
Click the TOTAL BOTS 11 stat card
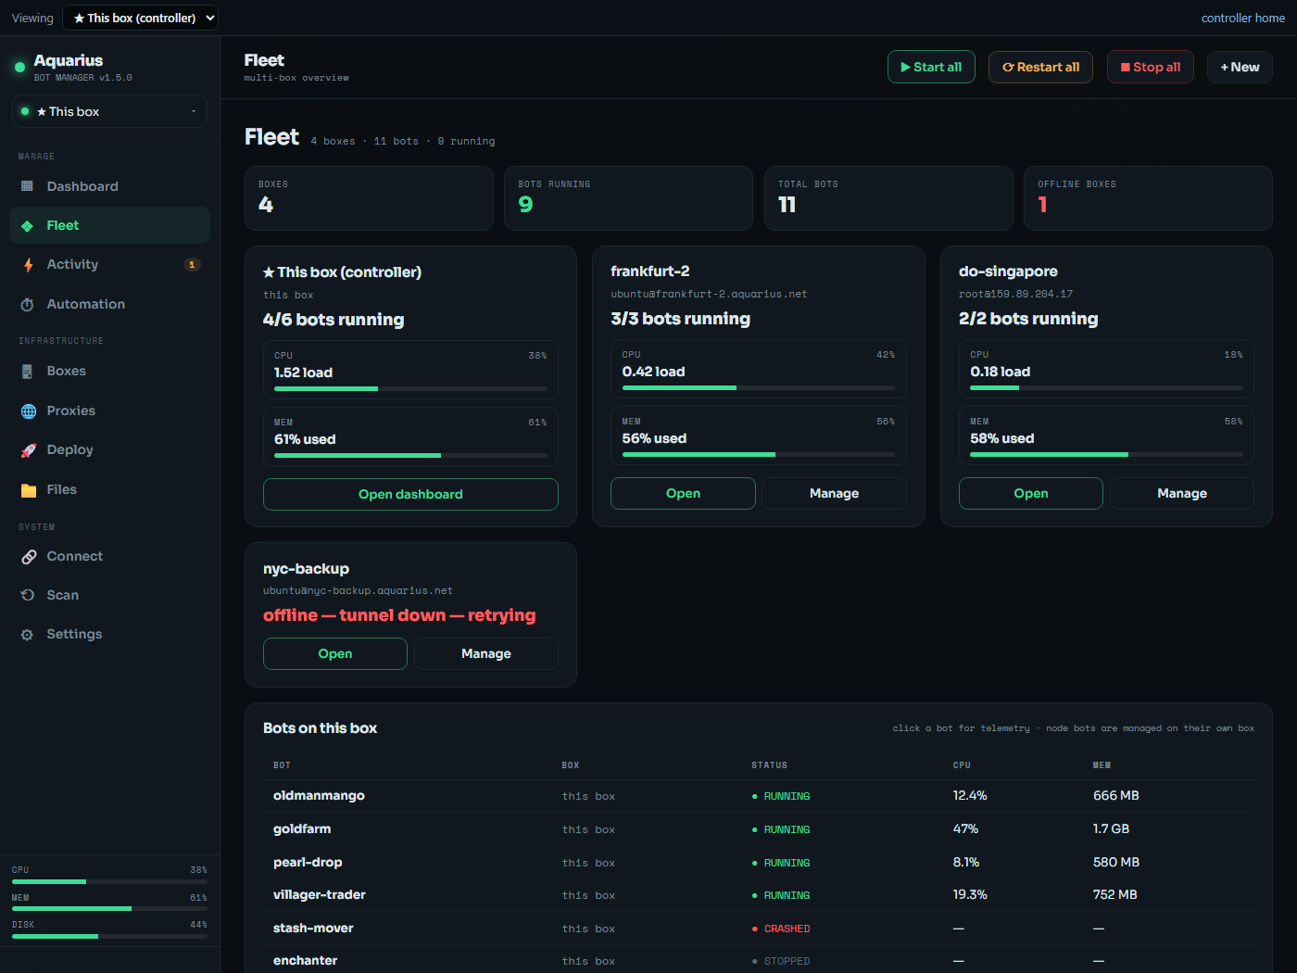(888, 198)
